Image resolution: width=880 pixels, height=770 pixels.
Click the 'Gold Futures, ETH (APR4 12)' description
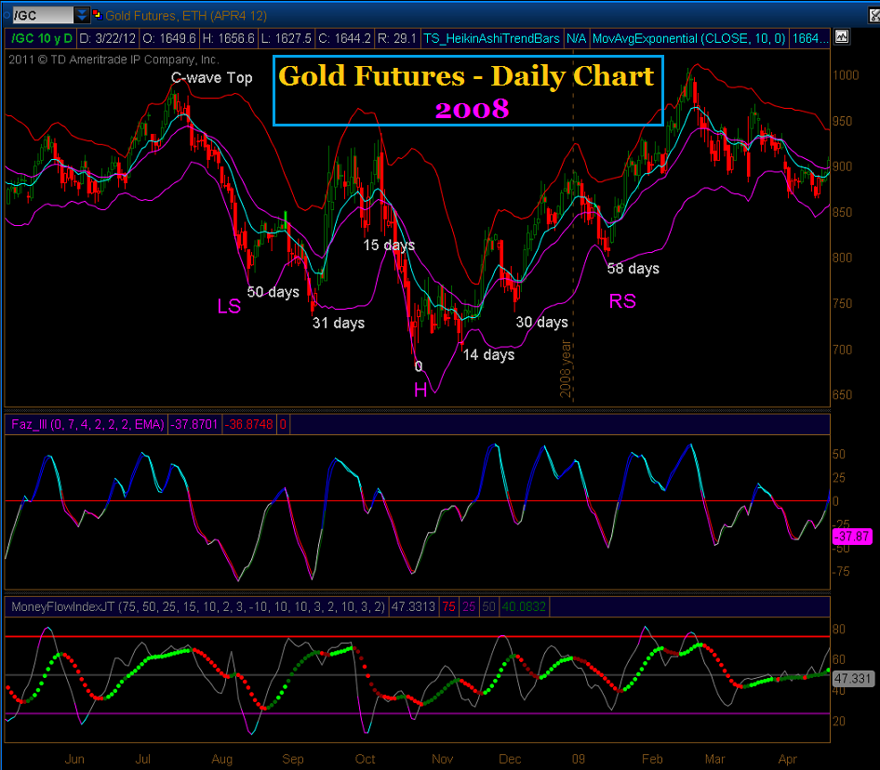[x=186, y=16]
